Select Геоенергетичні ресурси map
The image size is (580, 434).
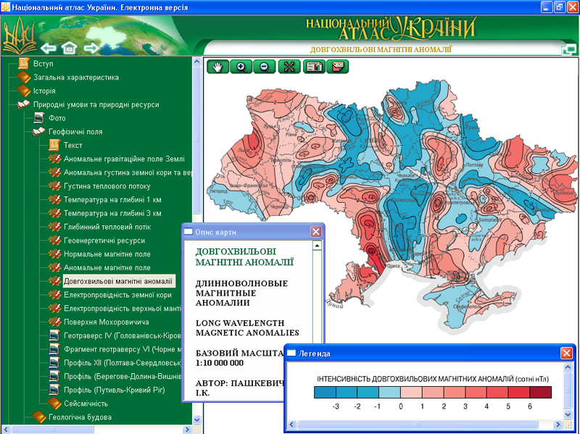(x=104, y=241)
